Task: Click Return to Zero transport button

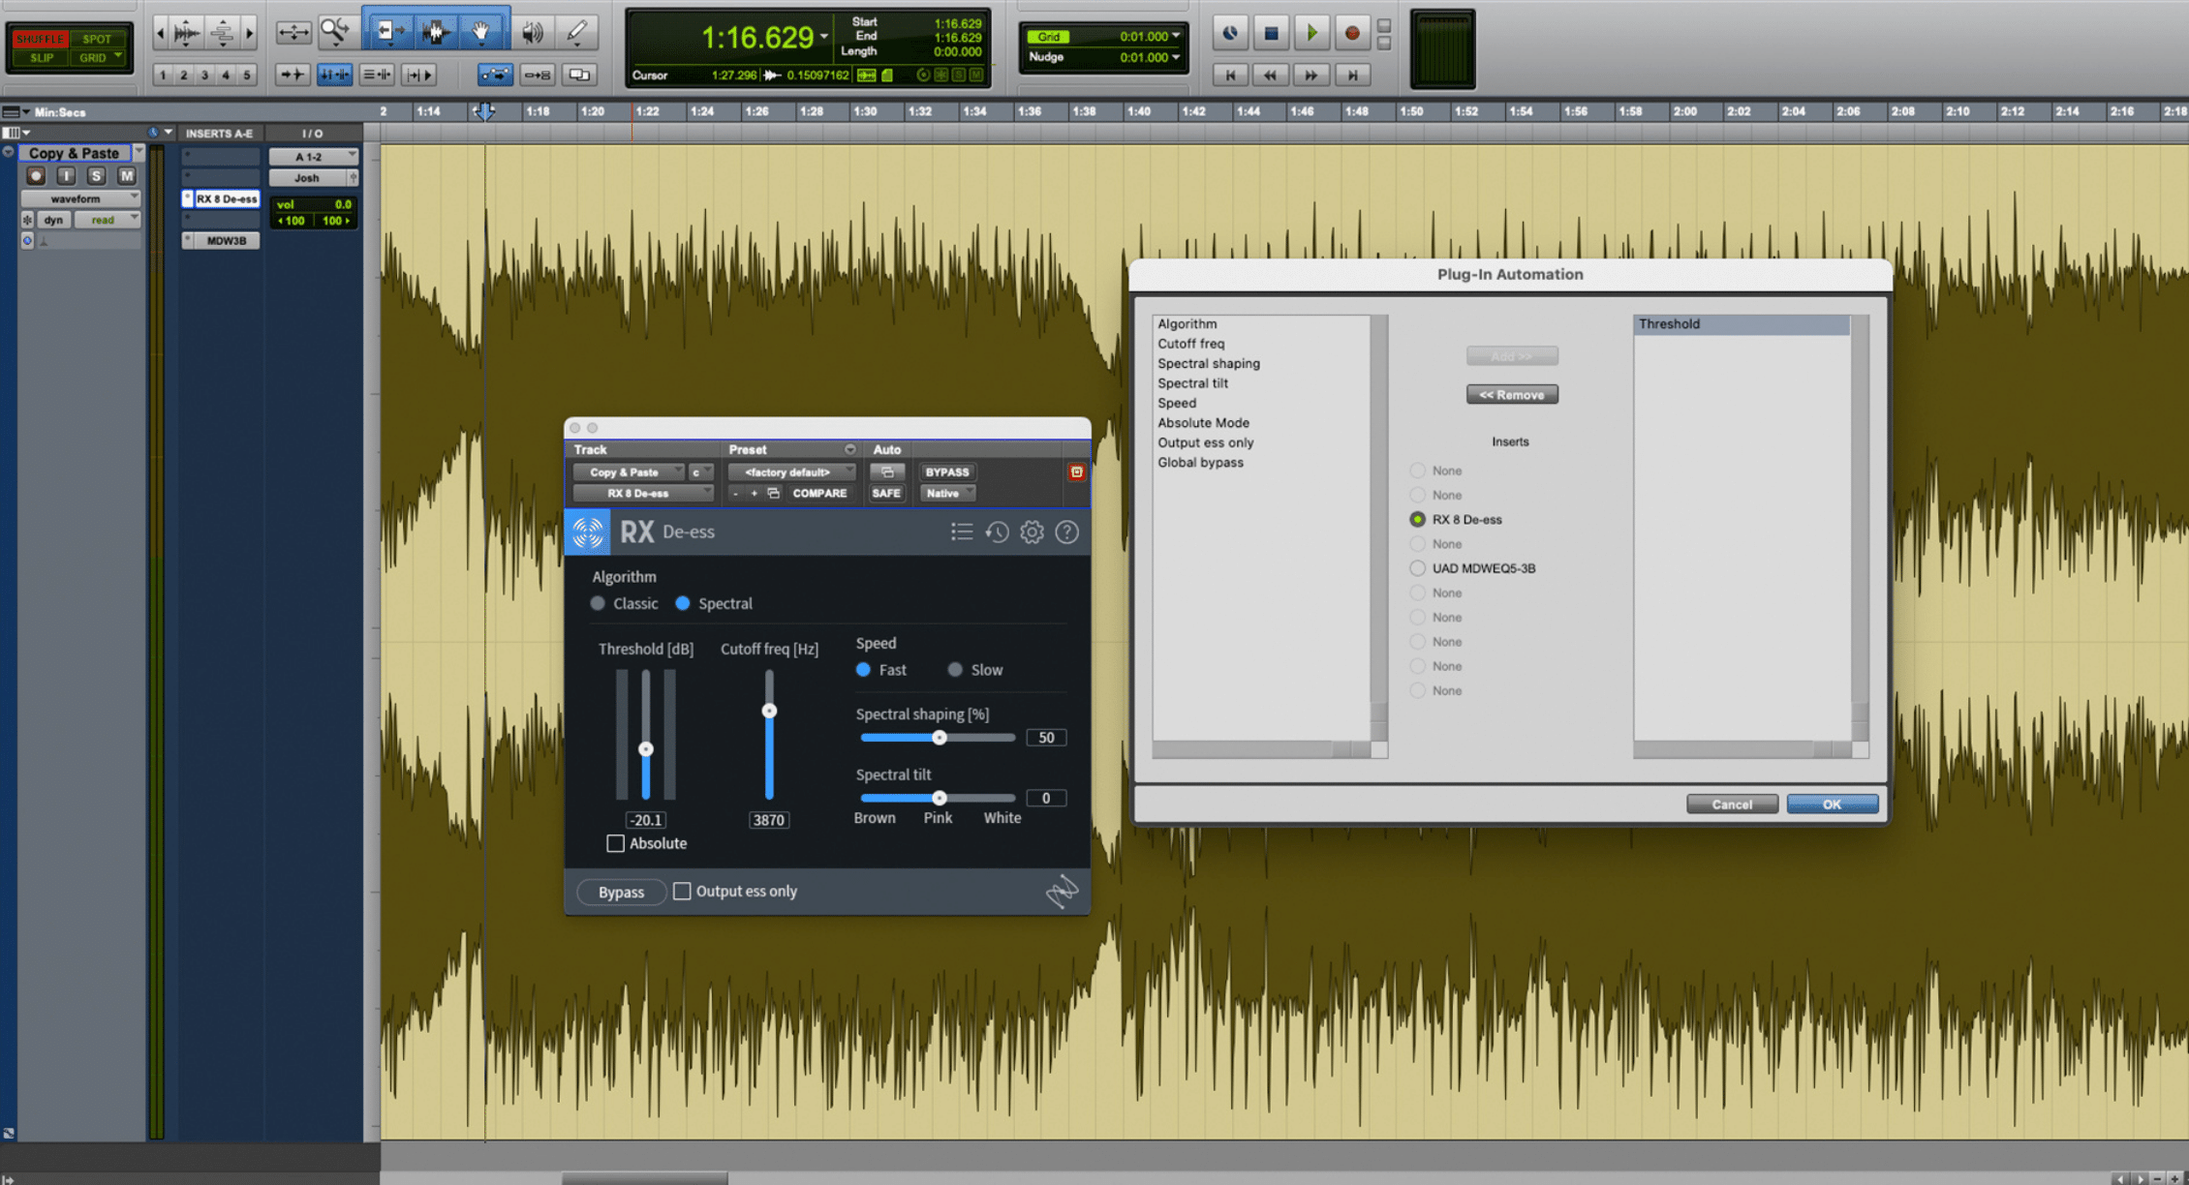Action: pyautogui.click(x=1230, y=75)
